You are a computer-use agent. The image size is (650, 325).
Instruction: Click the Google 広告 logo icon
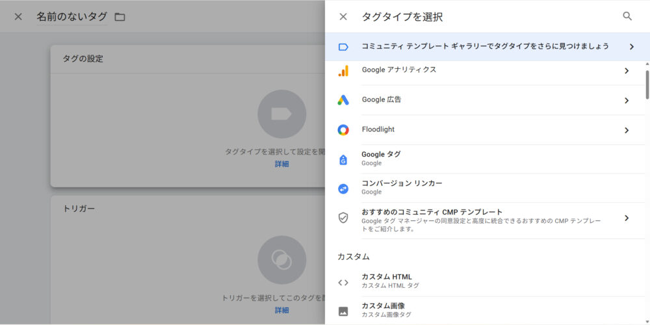(343, 100)
